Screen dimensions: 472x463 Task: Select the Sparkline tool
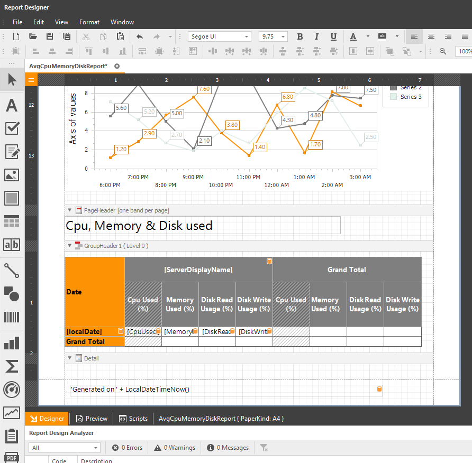tap(12, 413)
